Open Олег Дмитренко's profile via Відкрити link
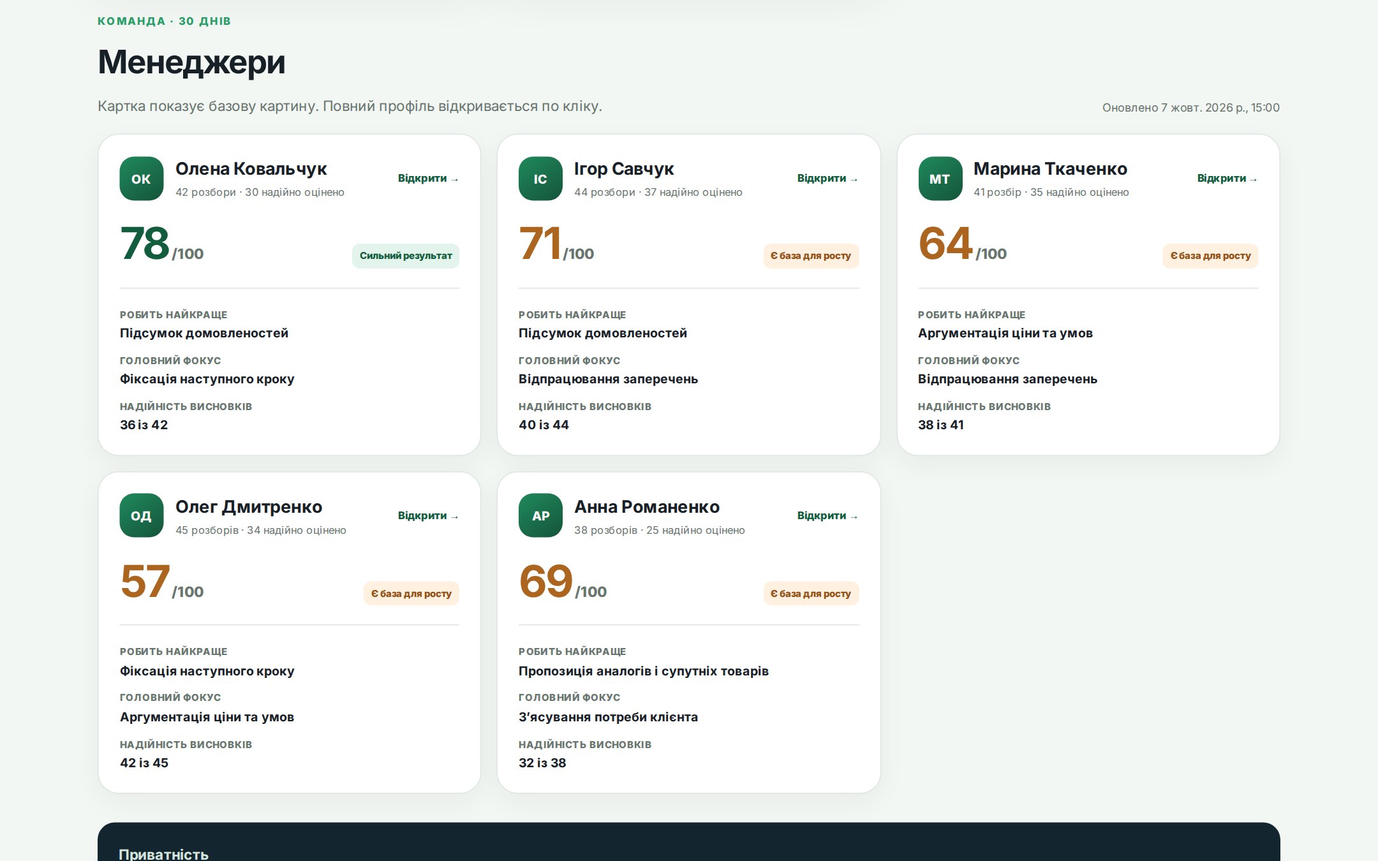This screenshot has width=1378, height=861. click(428, 515)
